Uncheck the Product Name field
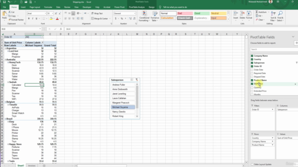Screen dimensions: 298x167 [x=252, y=80]
